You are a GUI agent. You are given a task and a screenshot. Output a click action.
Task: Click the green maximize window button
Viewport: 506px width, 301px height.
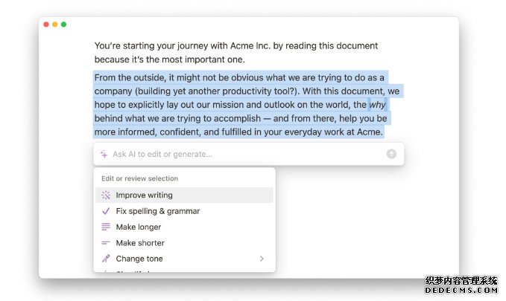(64, 25)
